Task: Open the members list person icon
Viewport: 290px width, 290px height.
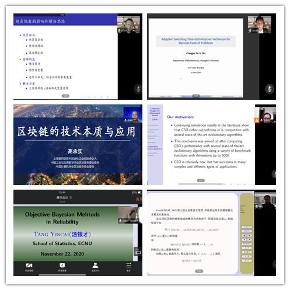Action: point(95,265)
